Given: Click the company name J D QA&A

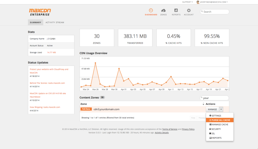Looking at the screenshot, I should [51, 39].
